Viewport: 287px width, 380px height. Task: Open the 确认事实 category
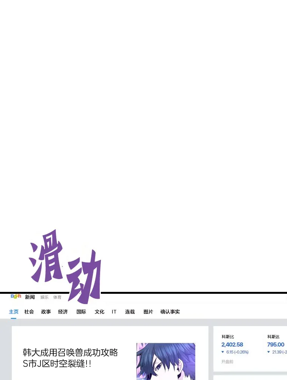coord(170,312)
